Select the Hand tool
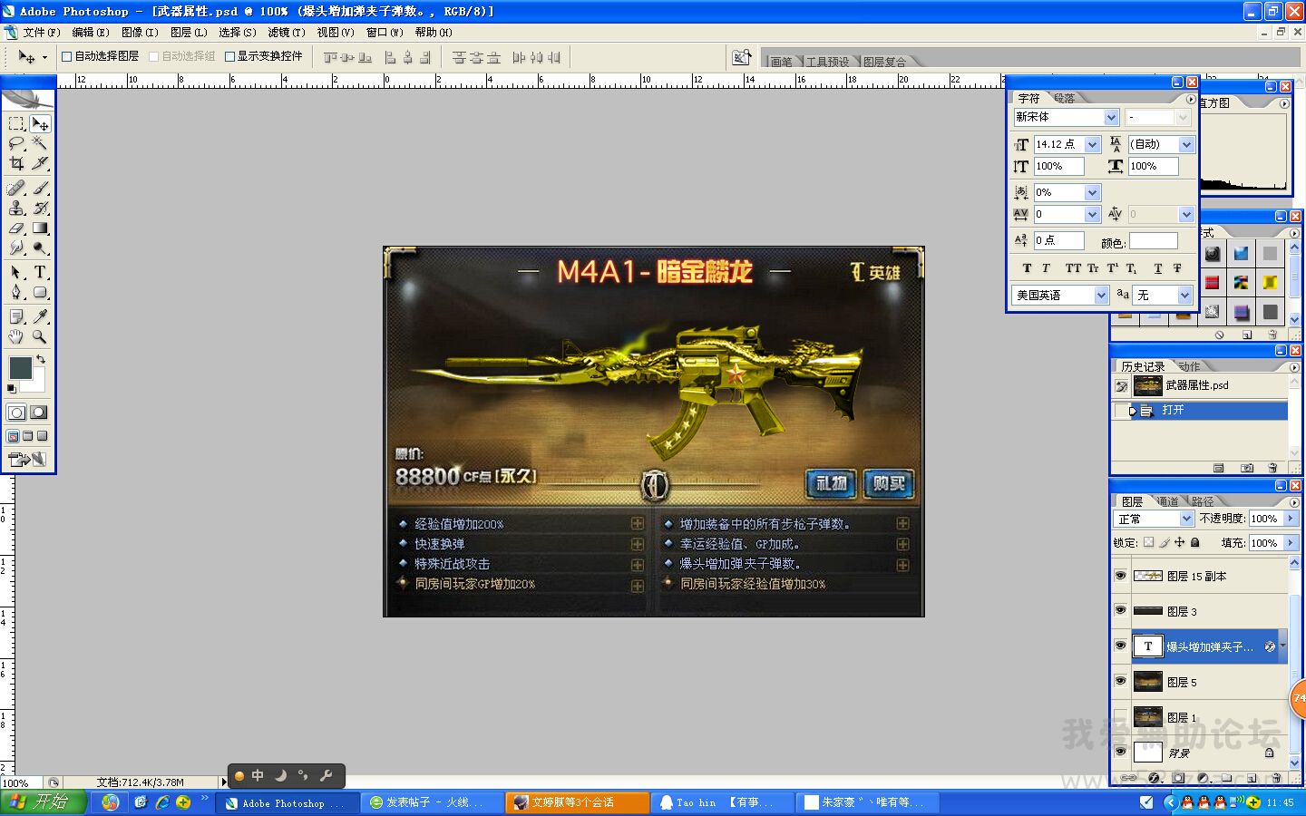 point(16,336)
